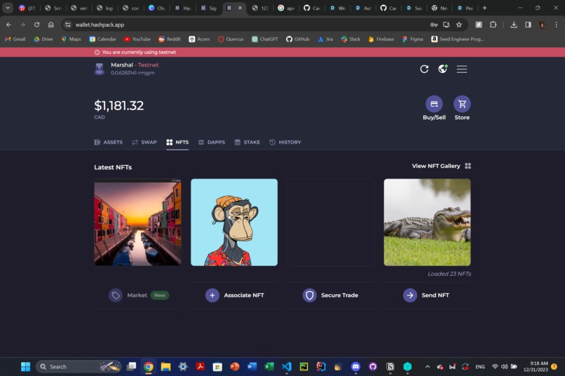Open the Quercus bookmark
565x376 pixels.
point(231,39)
